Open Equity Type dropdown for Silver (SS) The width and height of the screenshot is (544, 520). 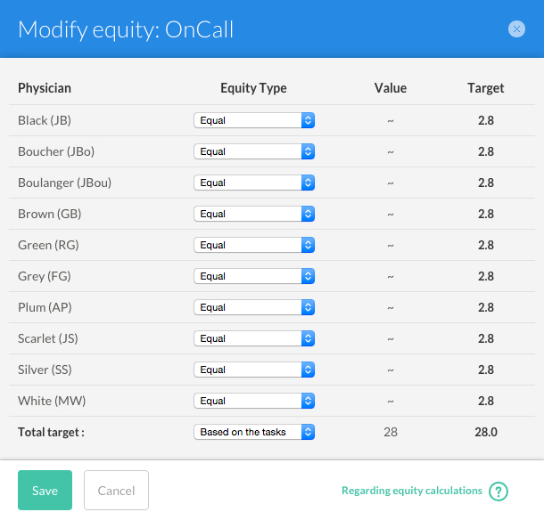254,370
